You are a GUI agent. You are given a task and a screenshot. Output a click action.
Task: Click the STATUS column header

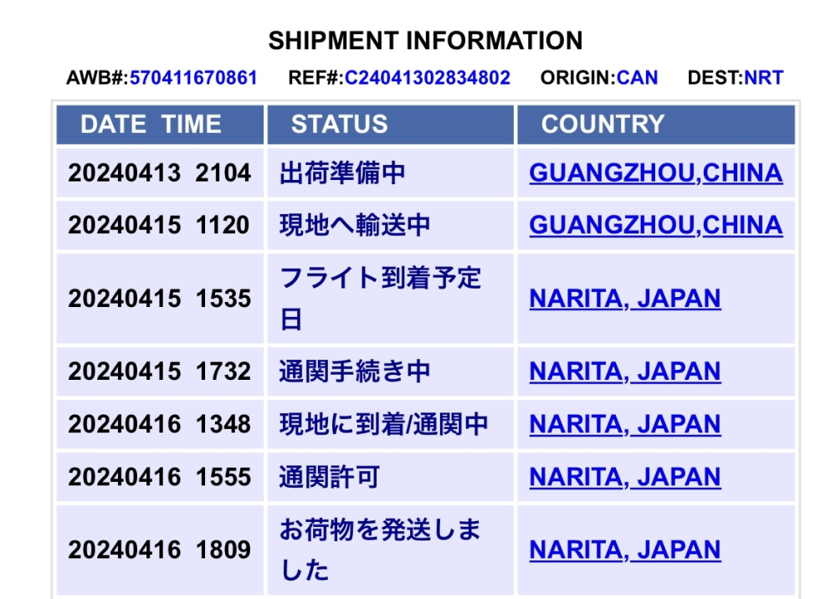(x=390, y=125)
